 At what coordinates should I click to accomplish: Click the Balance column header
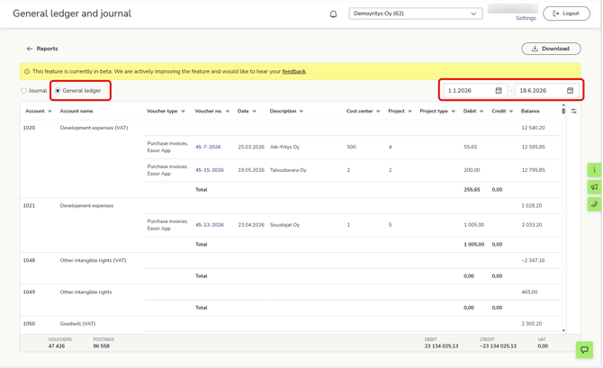point(530,112)
